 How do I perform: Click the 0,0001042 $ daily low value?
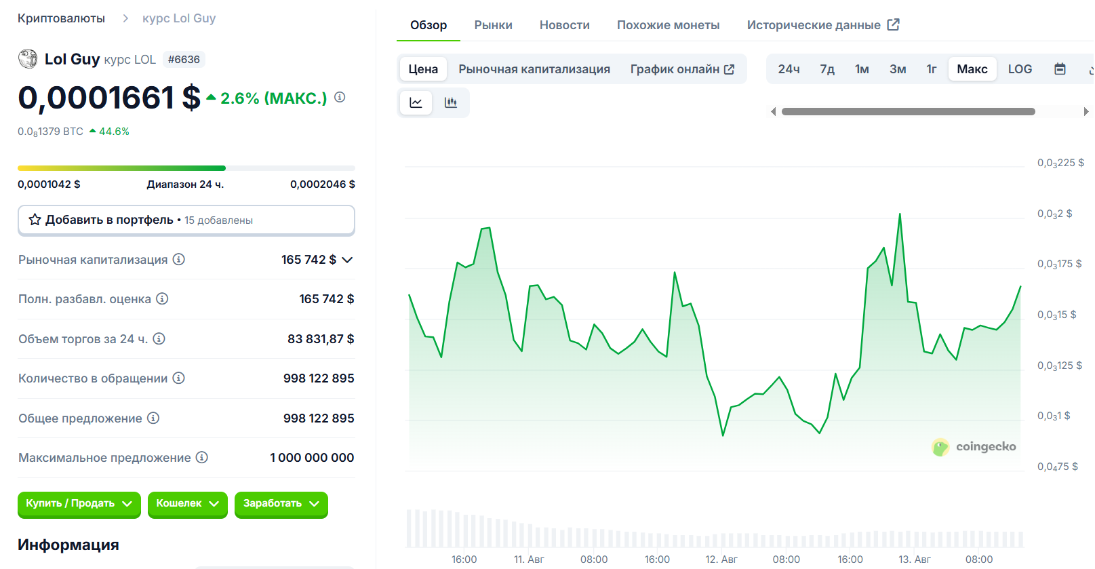pos(49,184)
